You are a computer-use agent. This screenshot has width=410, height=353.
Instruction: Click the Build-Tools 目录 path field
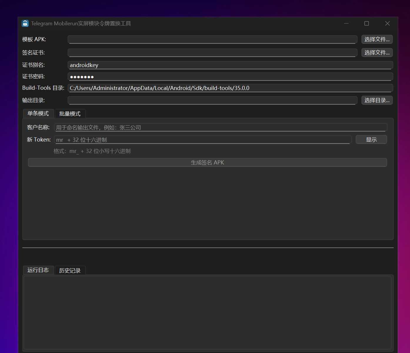[230, 88]
